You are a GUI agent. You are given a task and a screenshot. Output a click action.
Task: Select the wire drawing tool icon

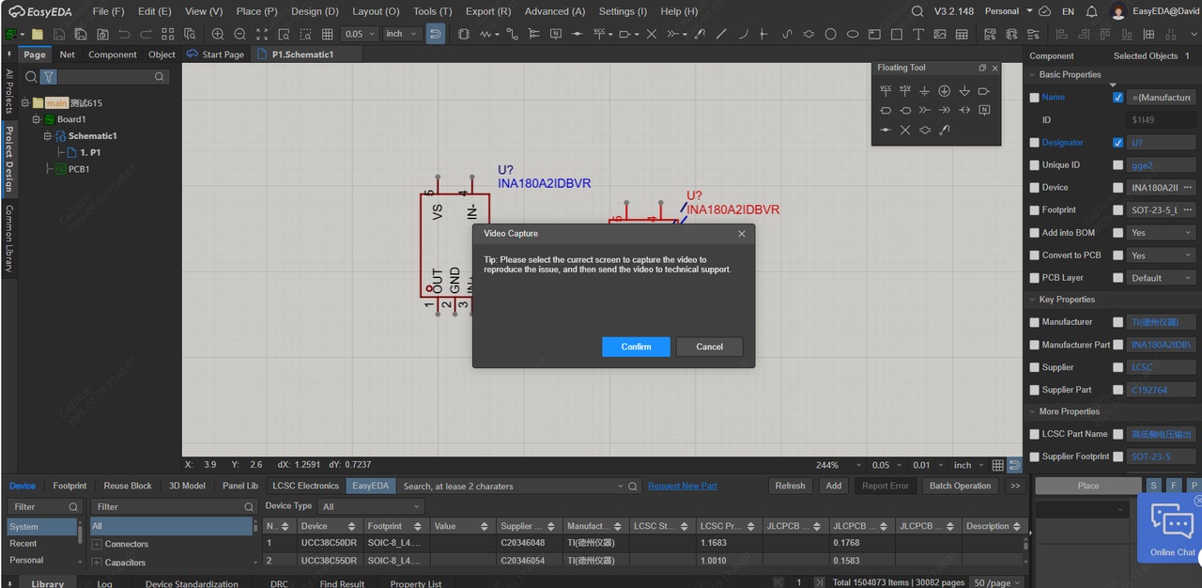(x=512, y=34)
